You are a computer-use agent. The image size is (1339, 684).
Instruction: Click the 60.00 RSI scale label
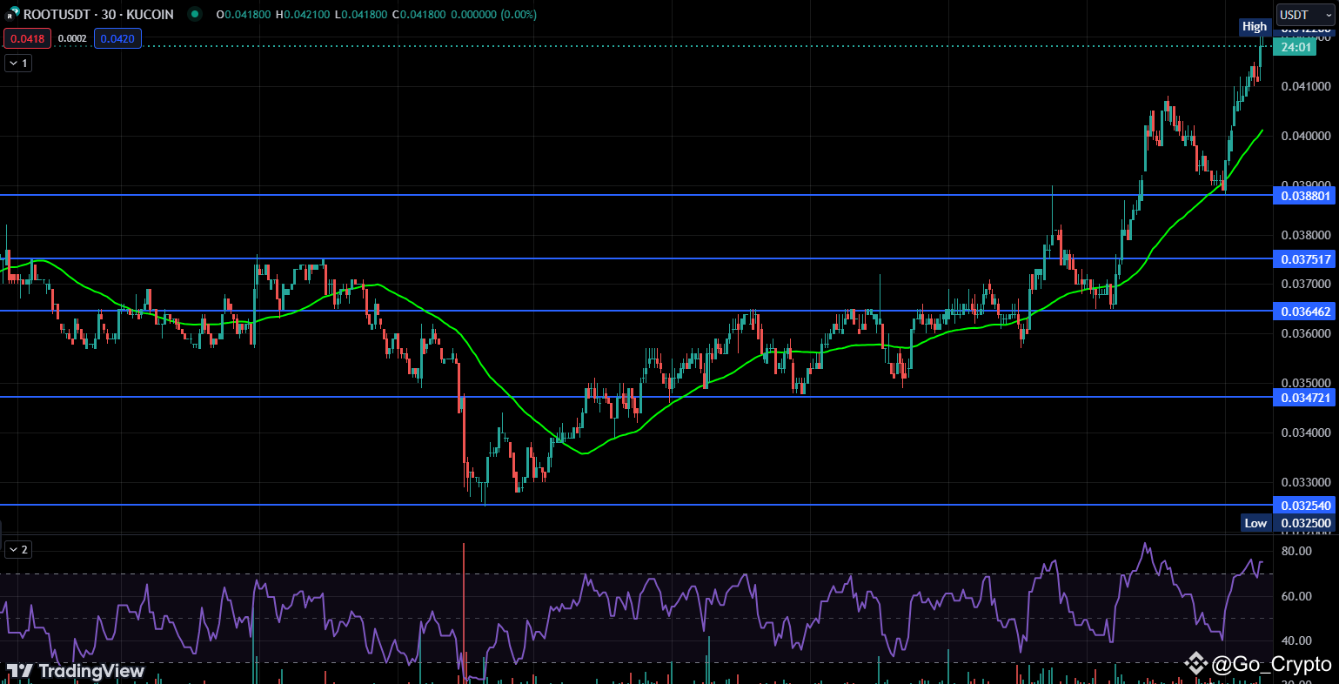[x=1296, y=596]
